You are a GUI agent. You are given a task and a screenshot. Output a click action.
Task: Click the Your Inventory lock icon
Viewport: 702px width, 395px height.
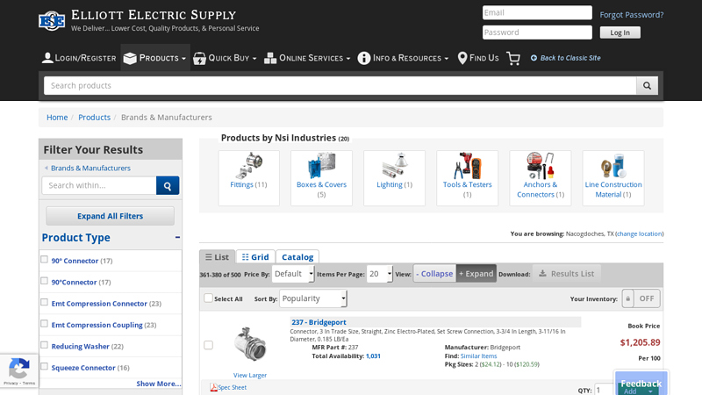click(627, 298)
